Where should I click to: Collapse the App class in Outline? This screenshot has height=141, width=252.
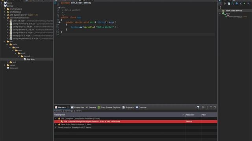click(220, 14)
